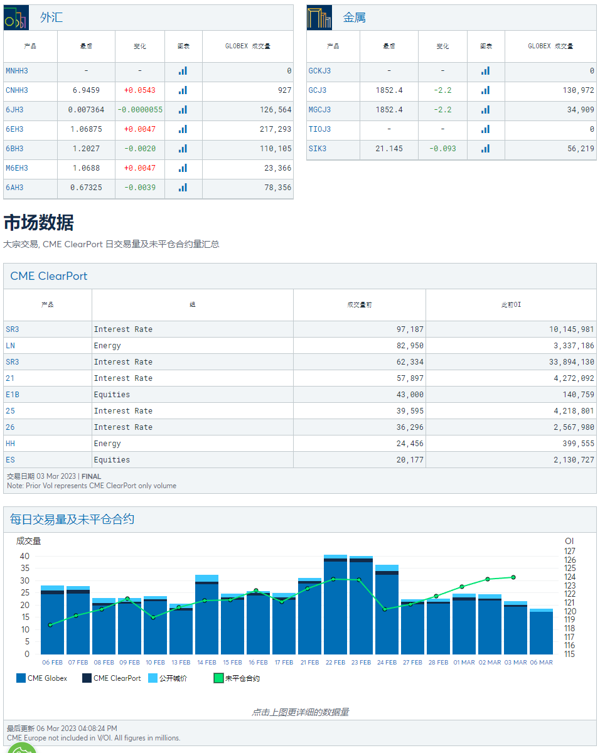Open the chart icon for TIOJ3

coord(485,129)
